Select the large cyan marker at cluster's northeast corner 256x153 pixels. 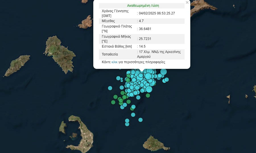coord(163,72)
